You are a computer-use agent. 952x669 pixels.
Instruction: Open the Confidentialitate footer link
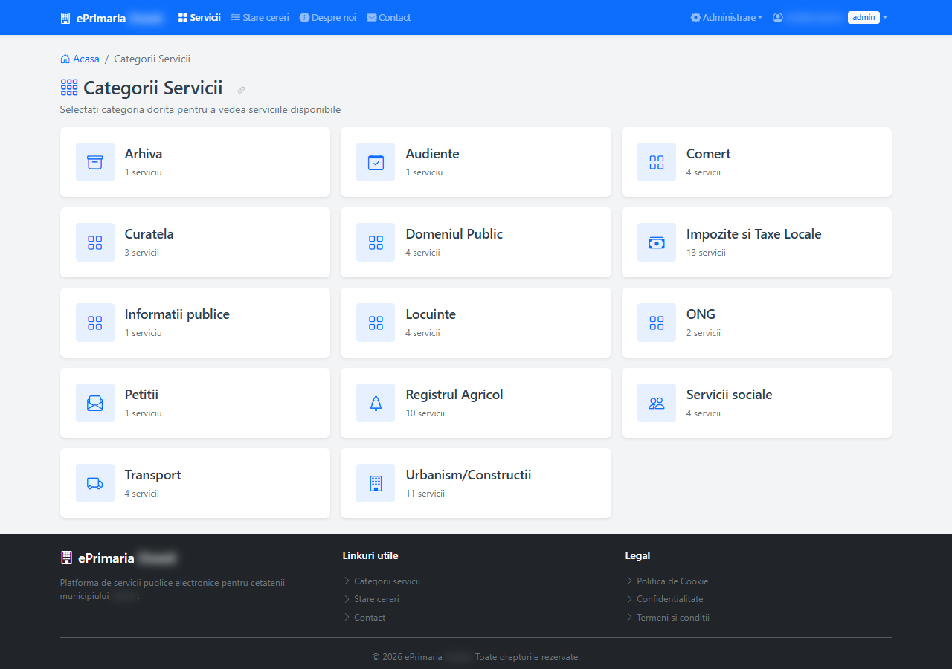670,599
